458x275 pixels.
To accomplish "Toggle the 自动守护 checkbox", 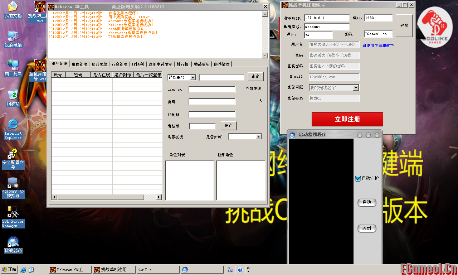I will pyautogui.click(x=358, y=178).
